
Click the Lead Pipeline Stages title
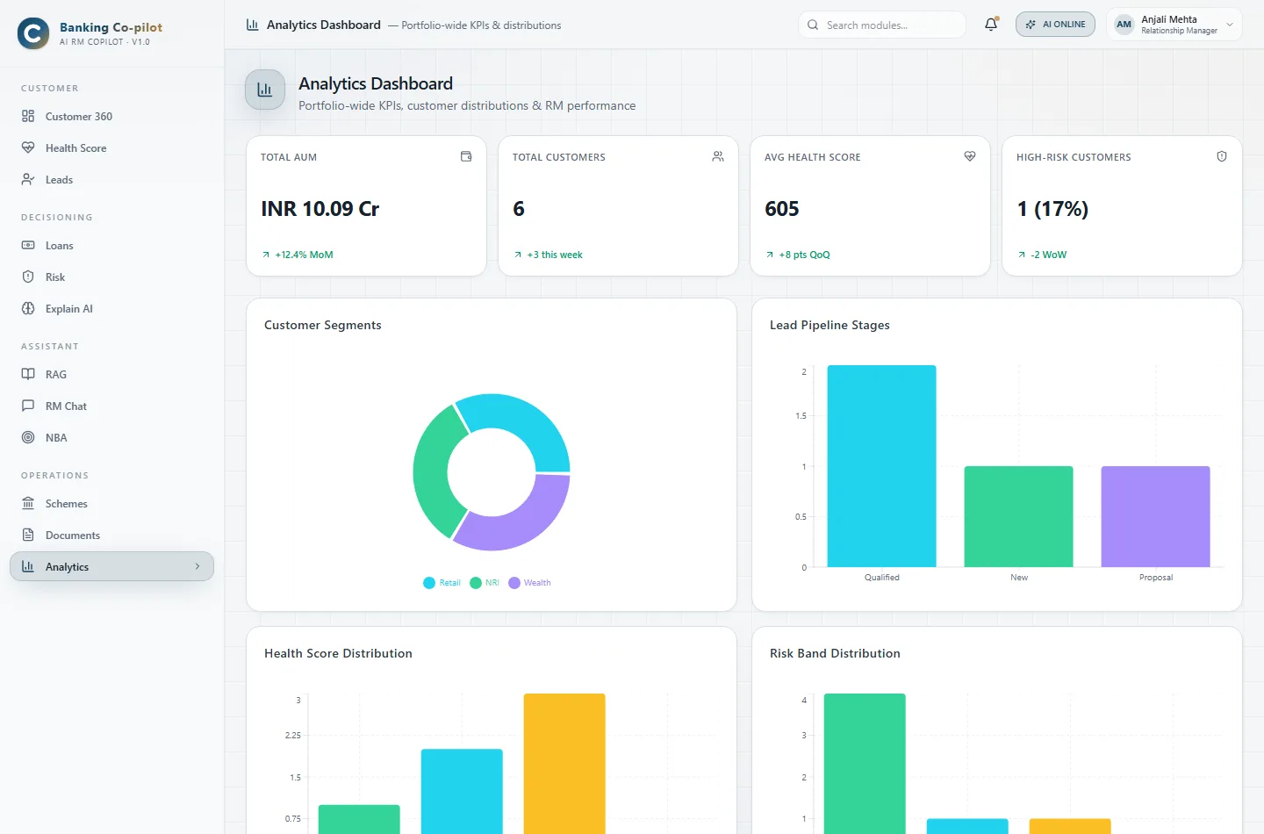pos(829,325)
